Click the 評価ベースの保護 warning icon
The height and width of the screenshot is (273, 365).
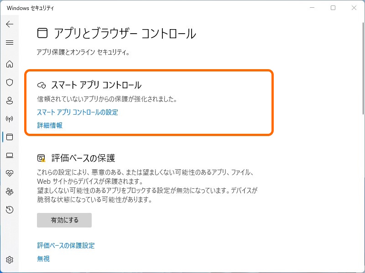point(41,157)
